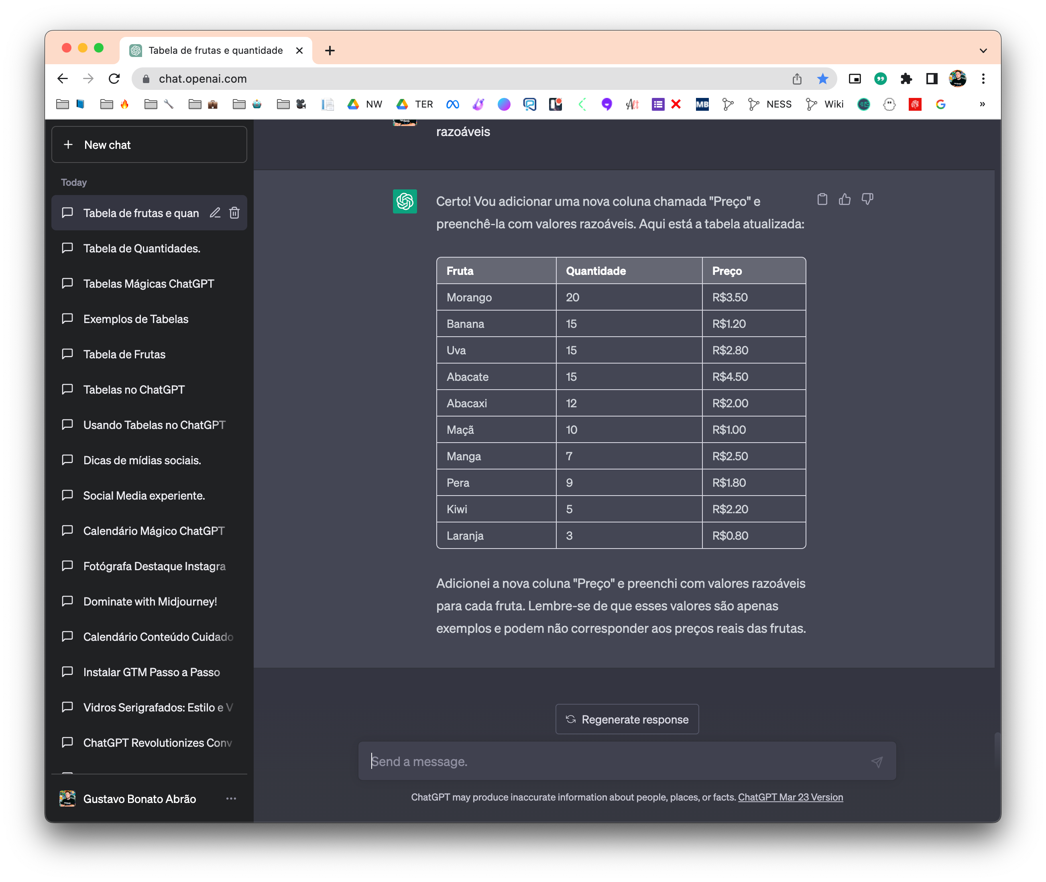Viewport: 1046px width, 882px height.
Task: Open the picture-in-picture extension icon
Action: point(855,79)
